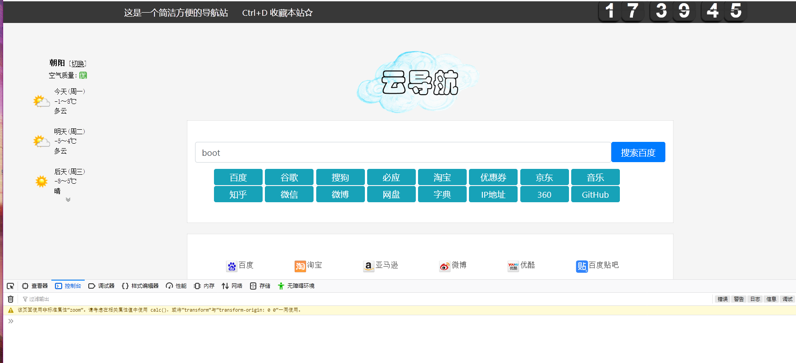The width and height of the screenshot is (796, 363).
Task: Select the GitHub search button
Action: 595,194
